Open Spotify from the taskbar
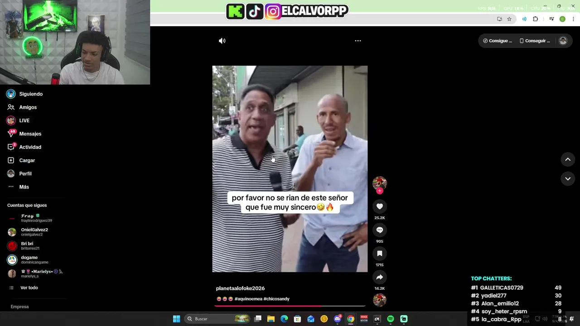Image resolution: width=580 pixels, height=326 pixels. (391, 319)
